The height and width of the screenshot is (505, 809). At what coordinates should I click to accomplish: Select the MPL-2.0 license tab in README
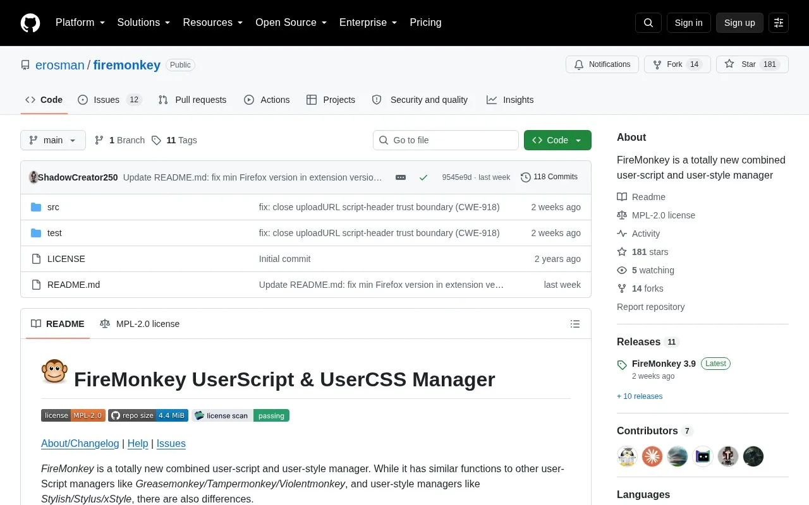point(140,324)
